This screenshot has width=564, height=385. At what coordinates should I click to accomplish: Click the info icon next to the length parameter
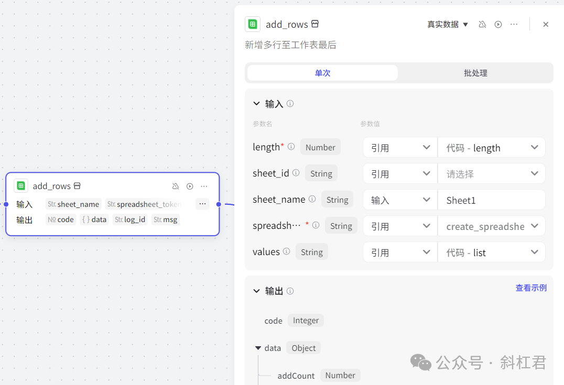point(291,147)
